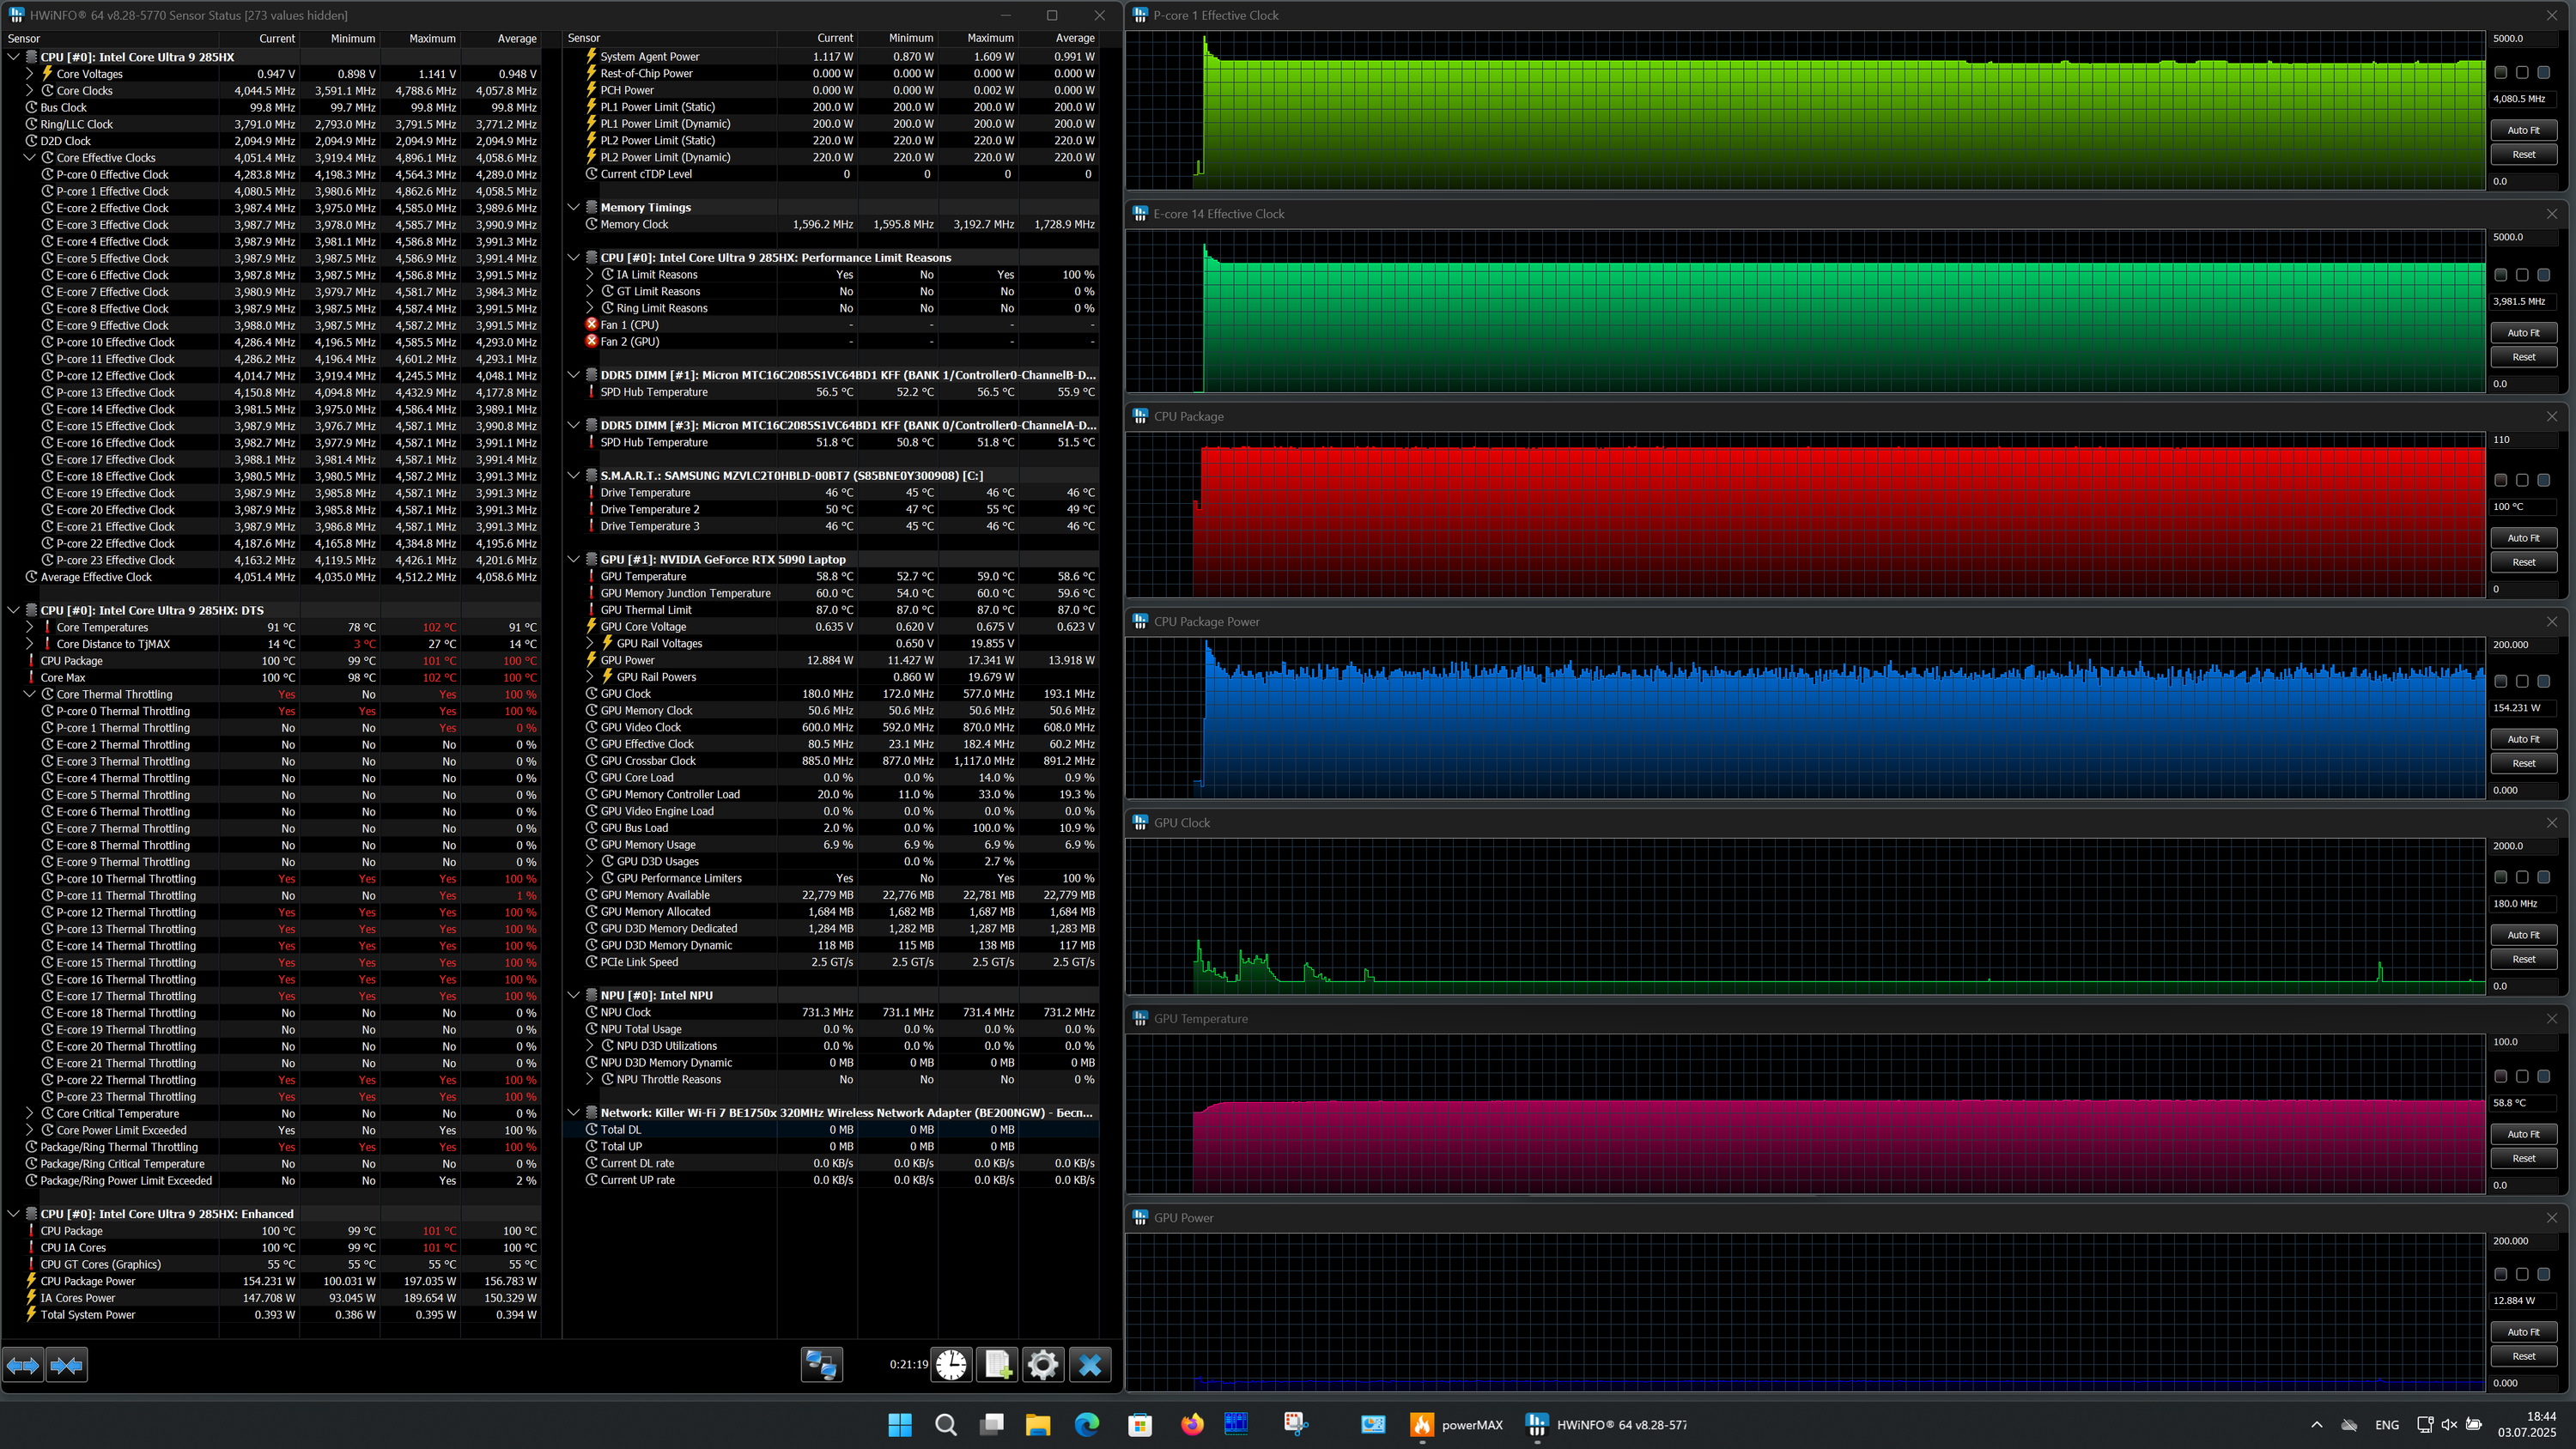
Task: Click the Average column header in right pane
Action: pos(1074,38)
